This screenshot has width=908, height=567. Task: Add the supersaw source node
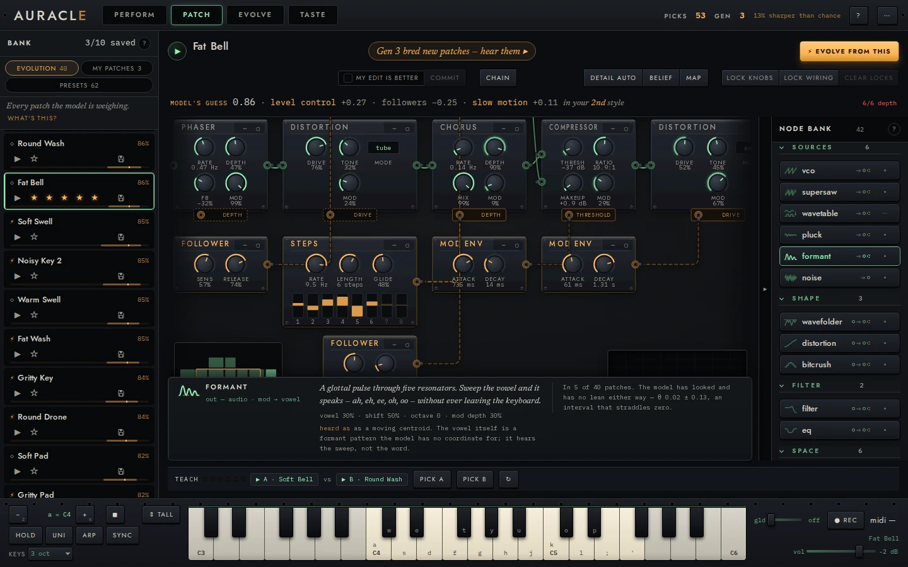839,192
